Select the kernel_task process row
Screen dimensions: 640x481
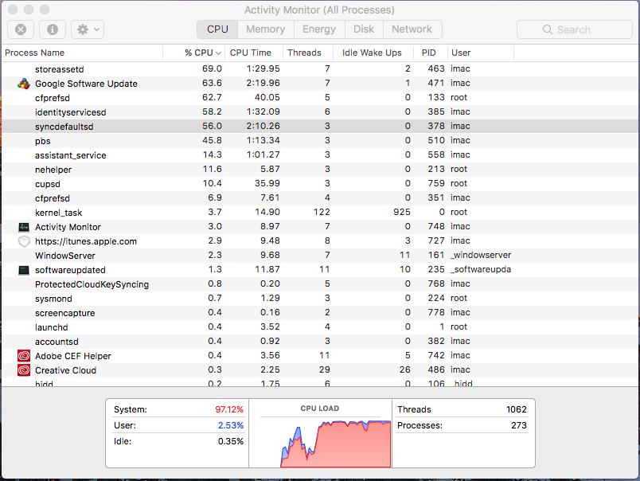point(321,213)
